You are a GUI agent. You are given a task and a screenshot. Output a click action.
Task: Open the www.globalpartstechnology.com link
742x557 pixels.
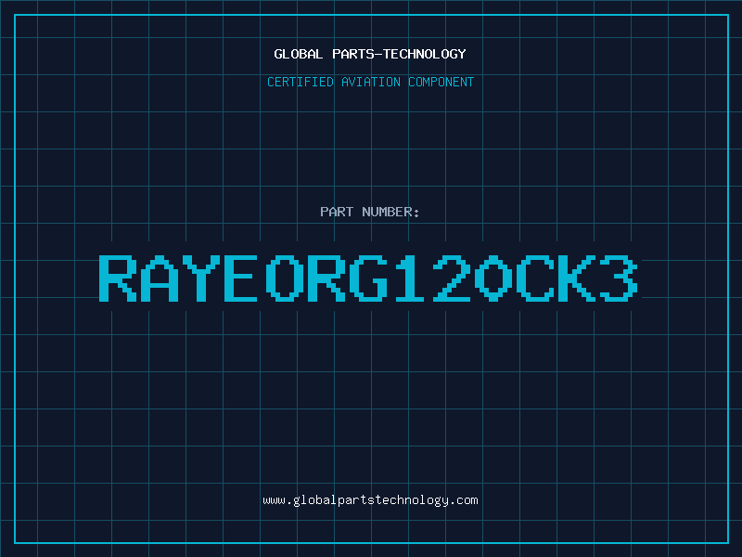(370, 500)
